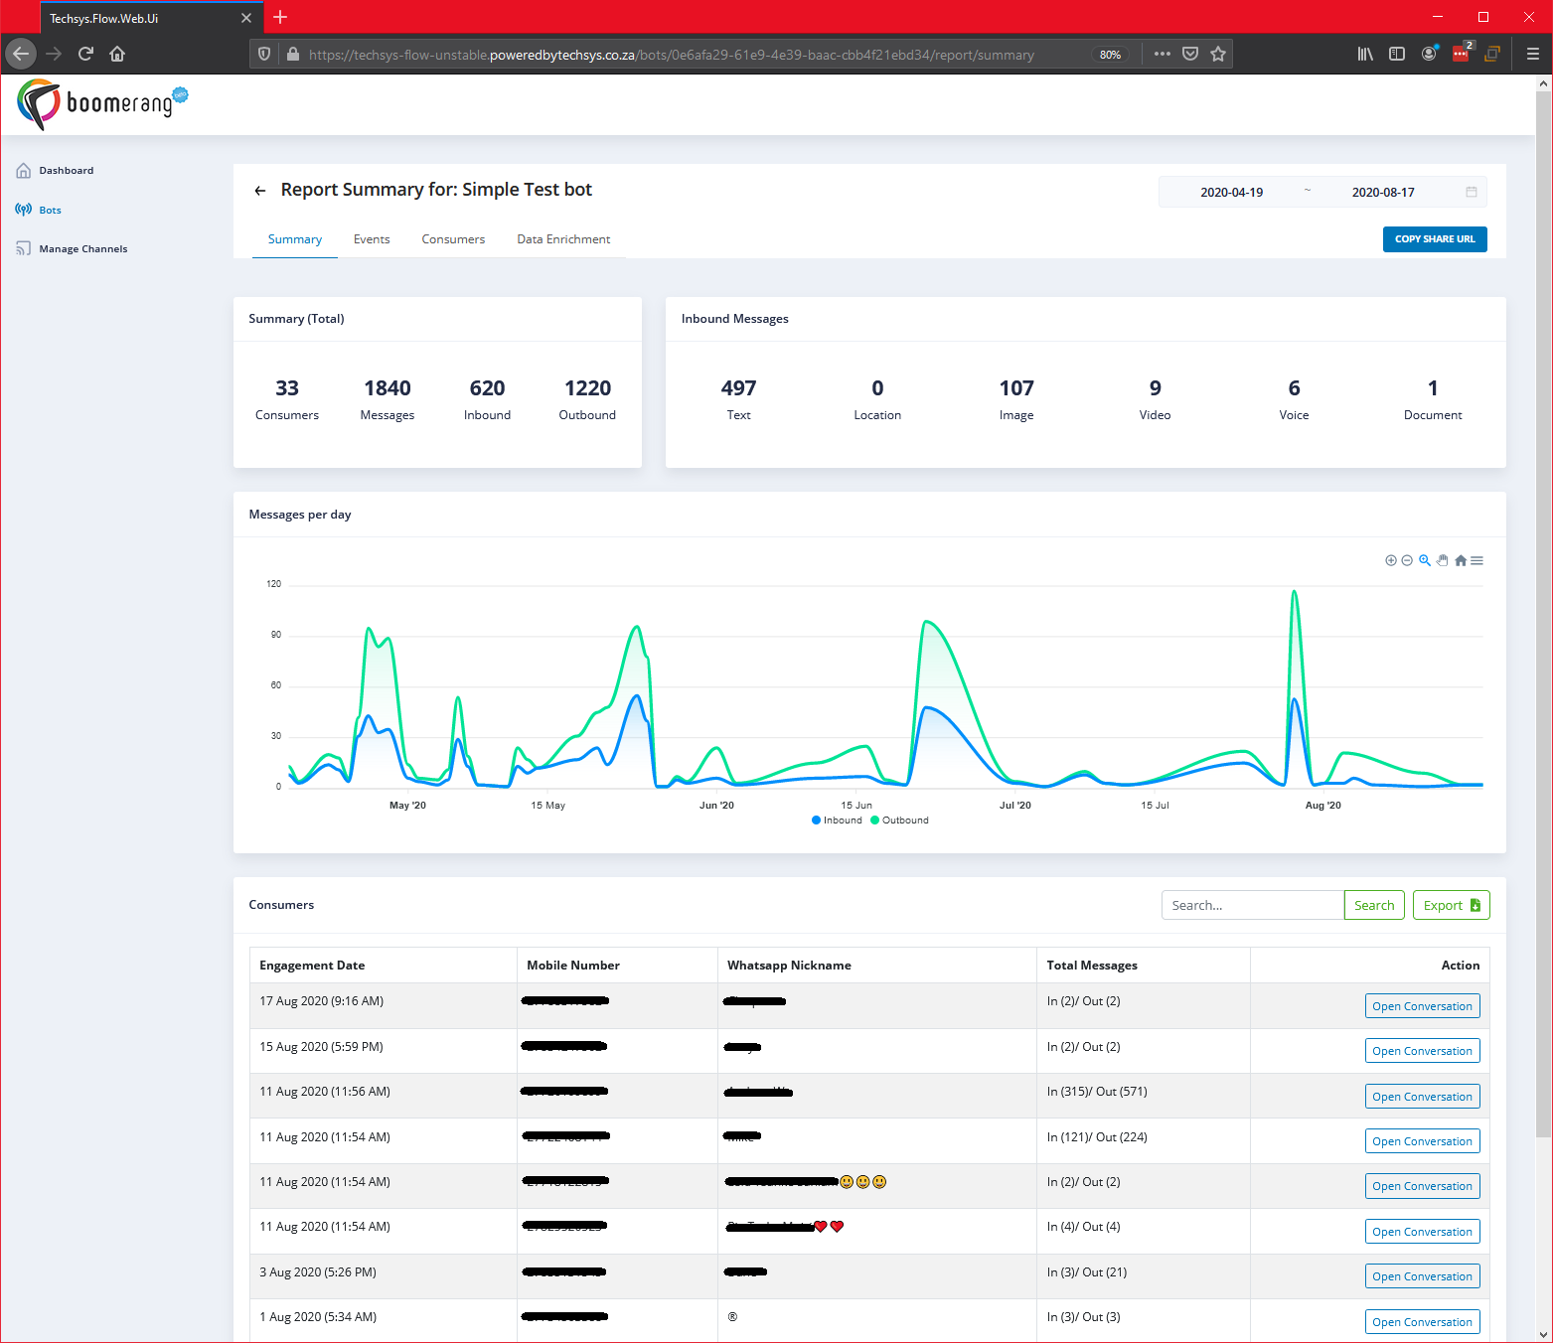This screenshot has height=1343, width=1553.
Task: Click the browser forward button
Action: coord(54,54)
